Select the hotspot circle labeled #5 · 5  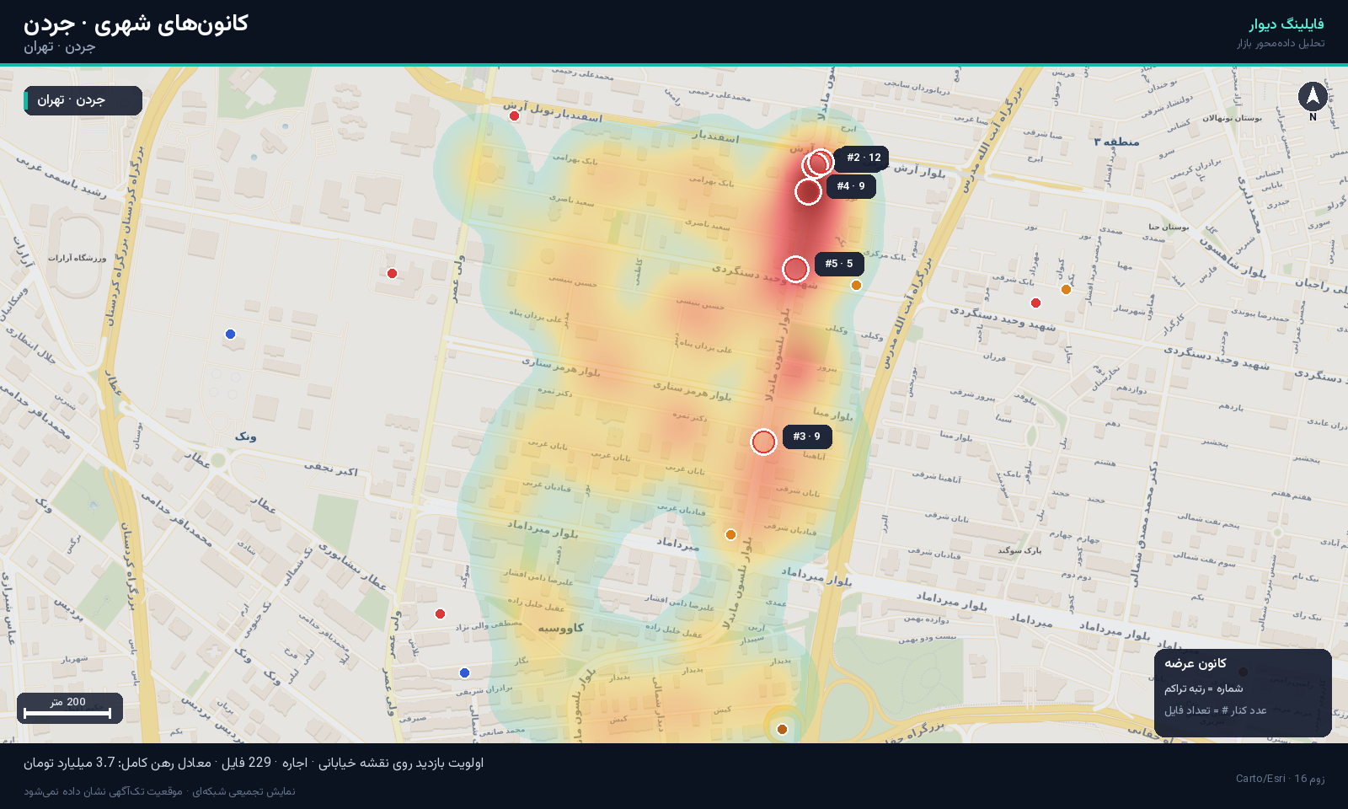(x=795, y=269)
